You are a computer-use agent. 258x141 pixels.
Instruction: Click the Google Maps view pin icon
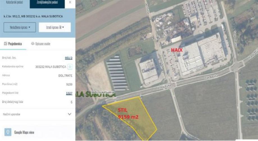click(x=8, y=132)
